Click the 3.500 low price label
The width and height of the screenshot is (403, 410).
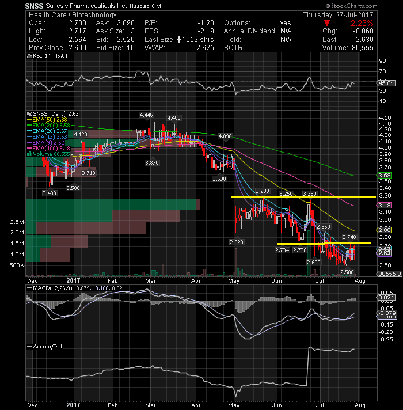[x=73, y=188]
